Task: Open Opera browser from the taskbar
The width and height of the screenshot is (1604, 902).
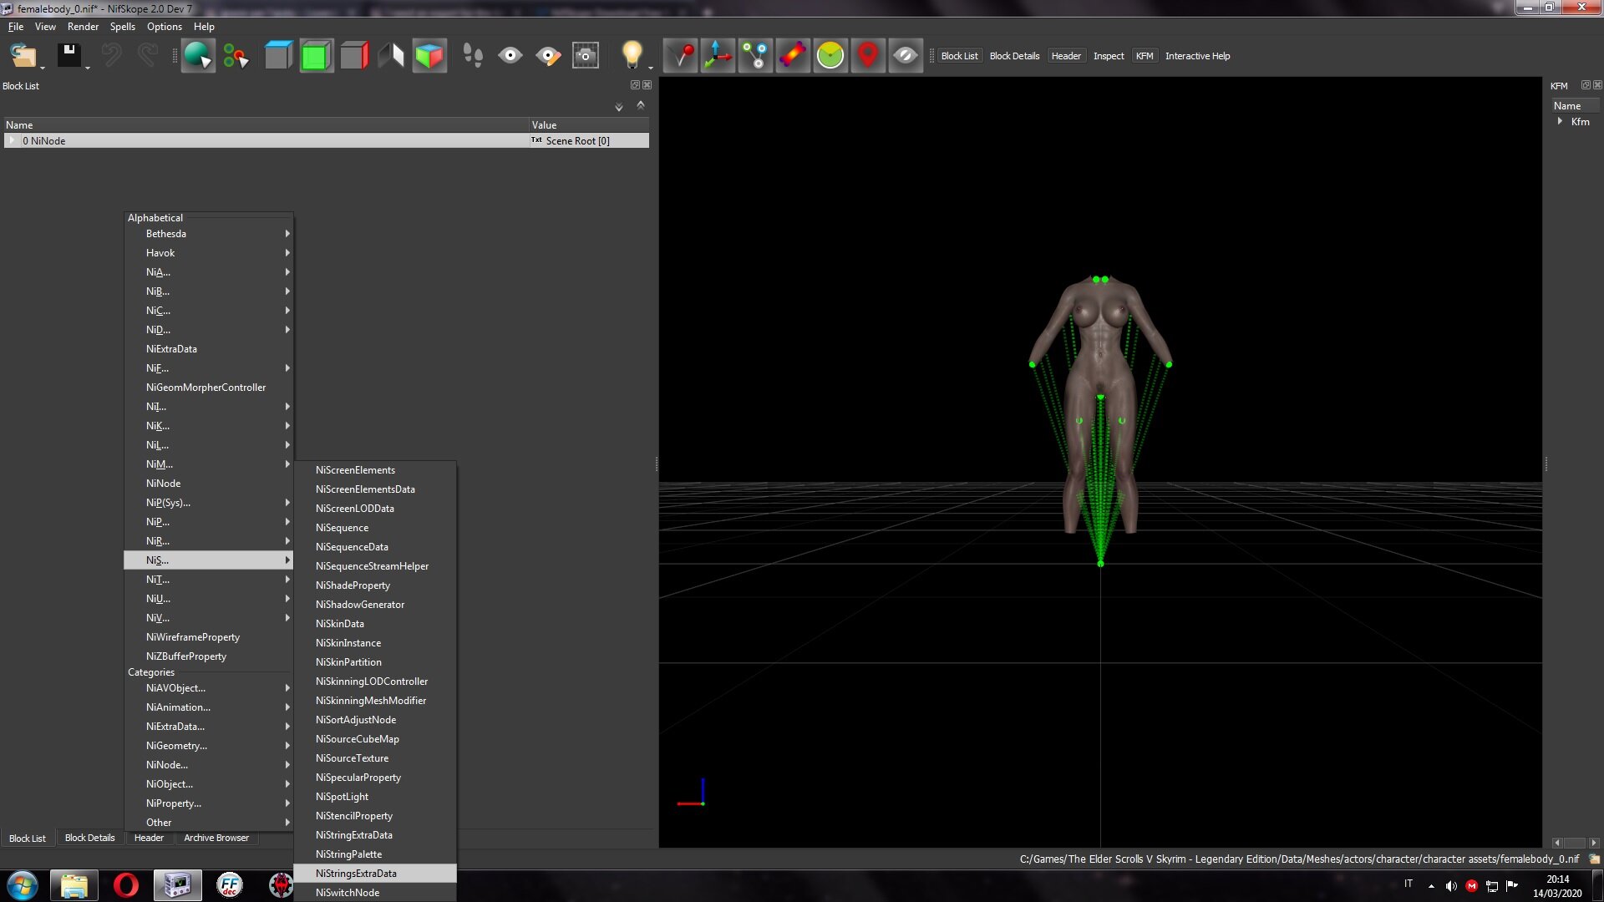Action: click(x=126, y=885)
